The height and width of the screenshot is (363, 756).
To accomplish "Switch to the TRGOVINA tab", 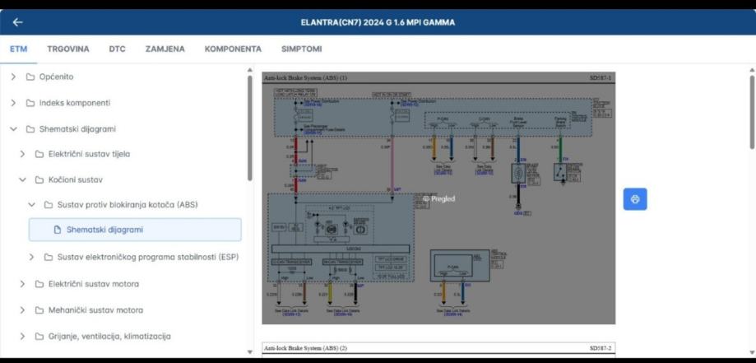I will coord(68,49).
